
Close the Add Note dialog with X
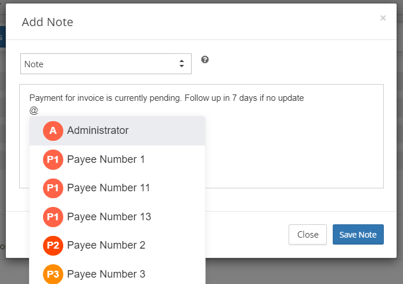(383, 18)
